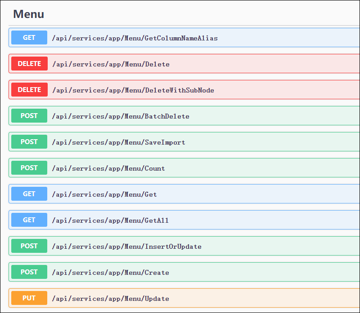The height and width of the screenshot is (313, 360).
Task: Click the DELETE badge for DeleteWithSubNode
Action: pyautogui.click(x=29, y=90)
